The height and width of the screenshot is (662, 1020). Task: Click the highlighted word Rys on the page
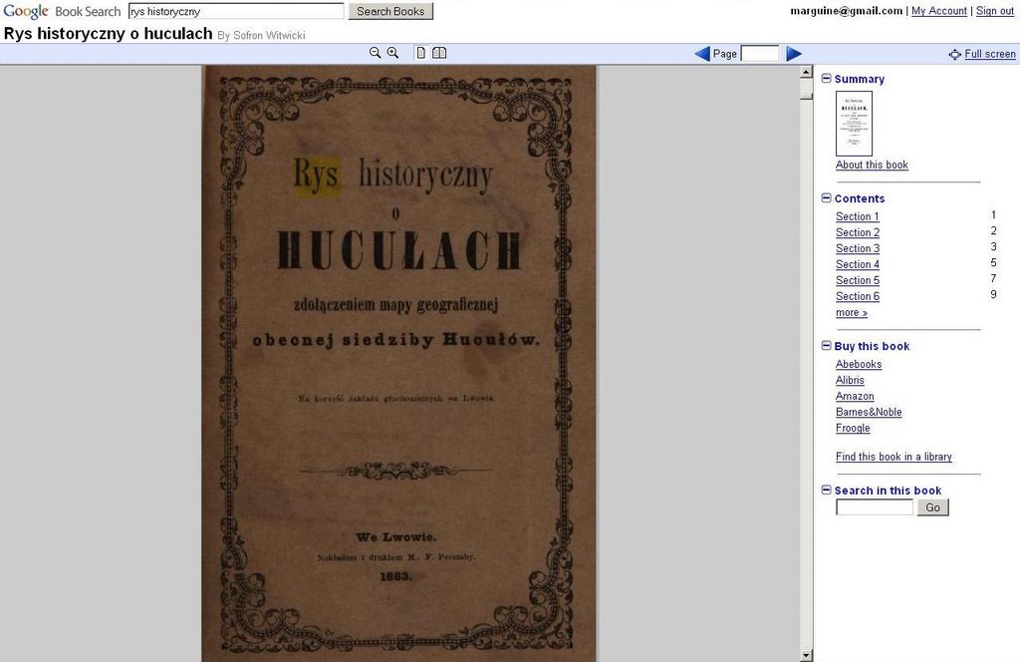316,175
